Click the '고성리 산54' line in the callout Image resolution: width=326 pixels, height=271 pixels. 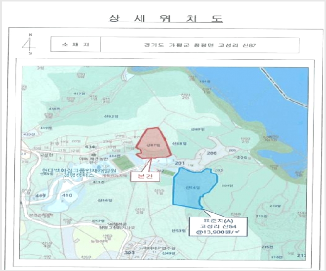(x=218, y=227)
